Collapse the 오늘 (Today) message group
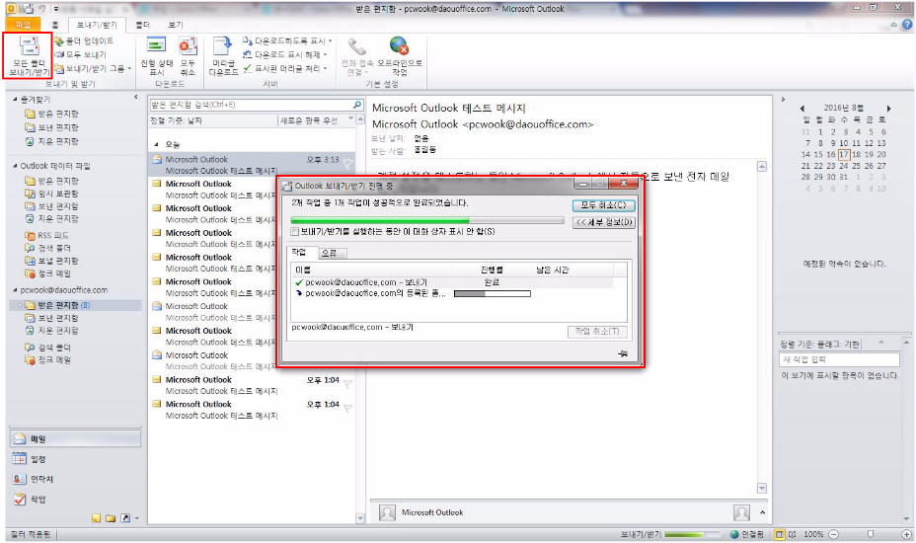The width and height of the screenshot is (916, 543). 157,144
